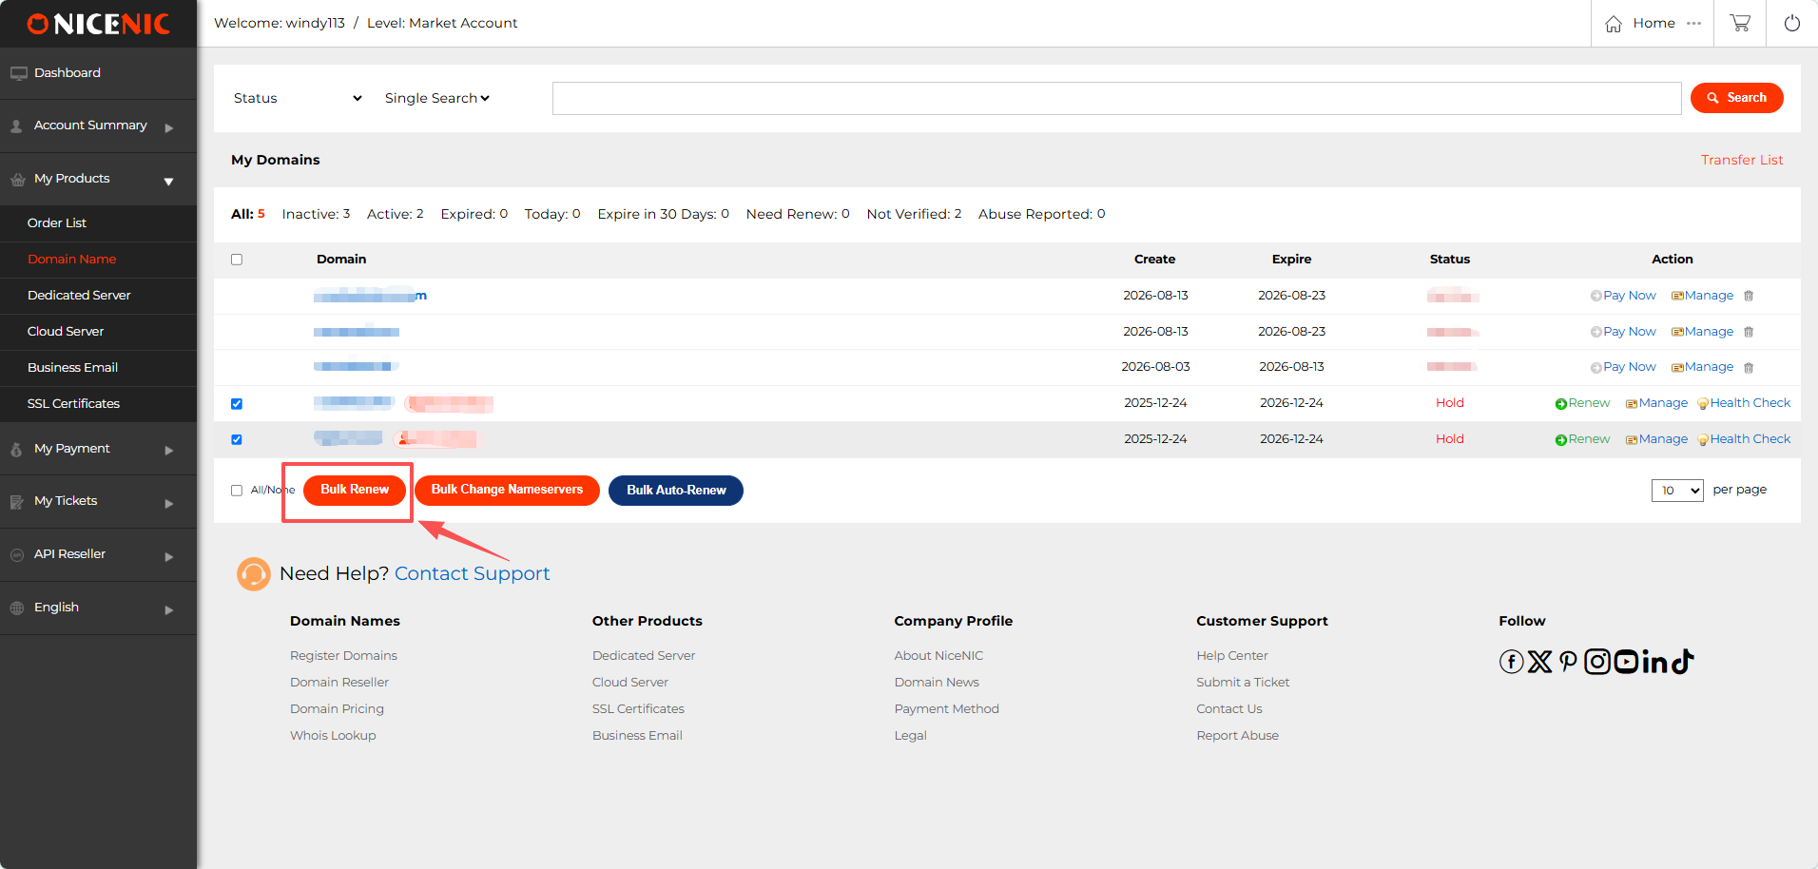
Task: Open the per page count dropdown
Action: pos(1677,491)
